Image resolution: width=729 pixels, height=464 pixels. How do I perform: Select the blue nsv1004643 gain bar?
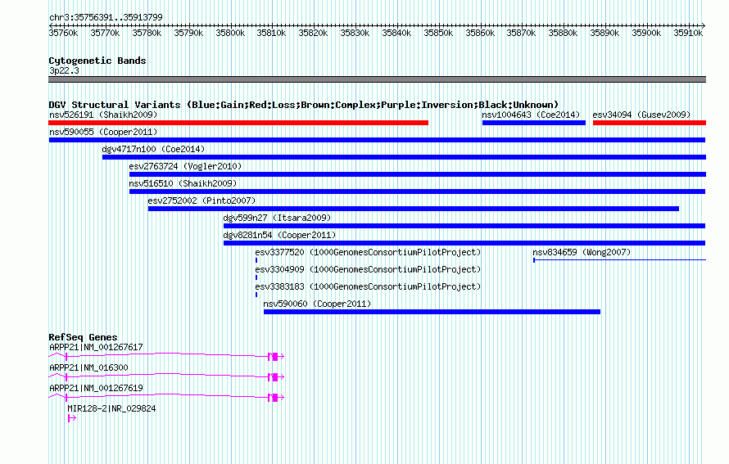(x=534, y=123)
